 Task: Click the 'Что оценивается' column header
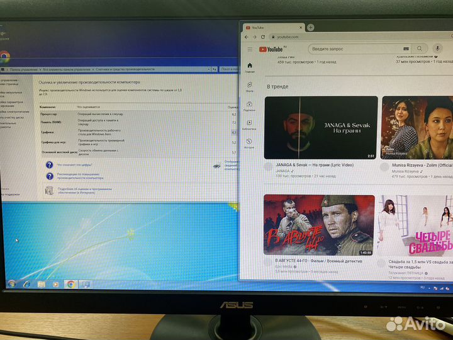(88, 107)
